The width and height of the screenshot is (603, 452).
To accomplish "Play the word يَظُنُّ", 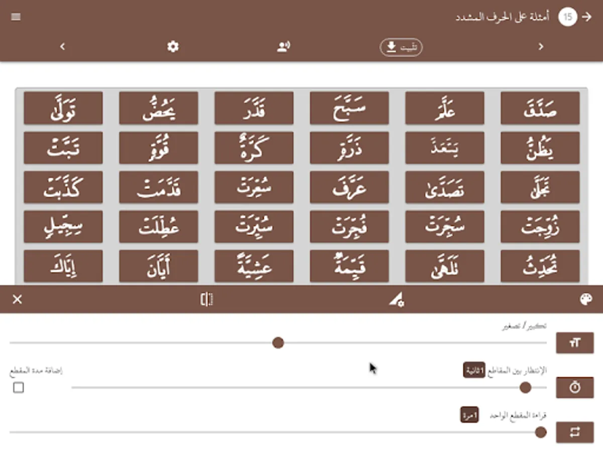I will pos(540,148).
